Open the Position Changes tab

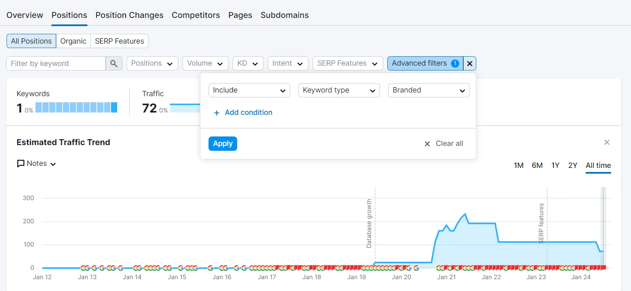point(129,15)
